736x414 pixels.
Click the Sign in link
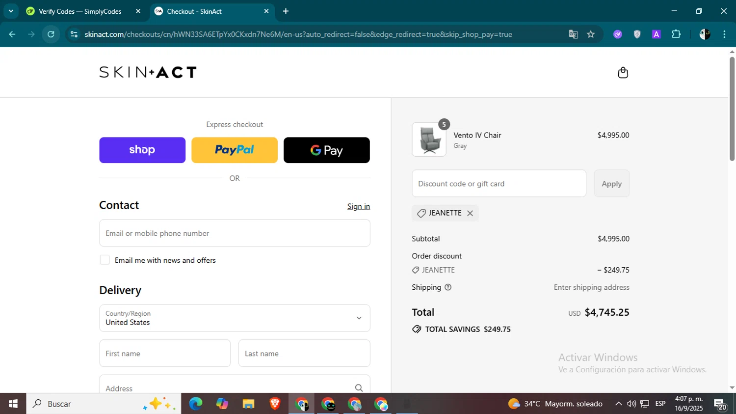pos(359,206)
